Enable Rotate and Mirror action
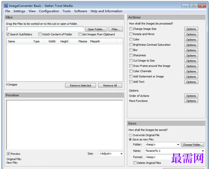 pyautogui.click(x=131, y=34)
